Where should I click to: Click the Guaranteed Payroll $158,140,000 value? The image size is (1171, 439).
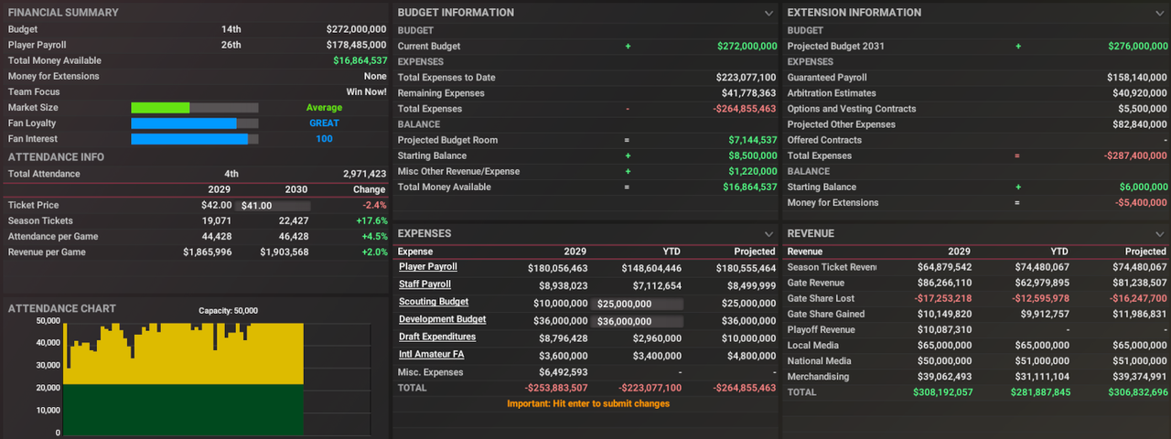click(1137, 78)
